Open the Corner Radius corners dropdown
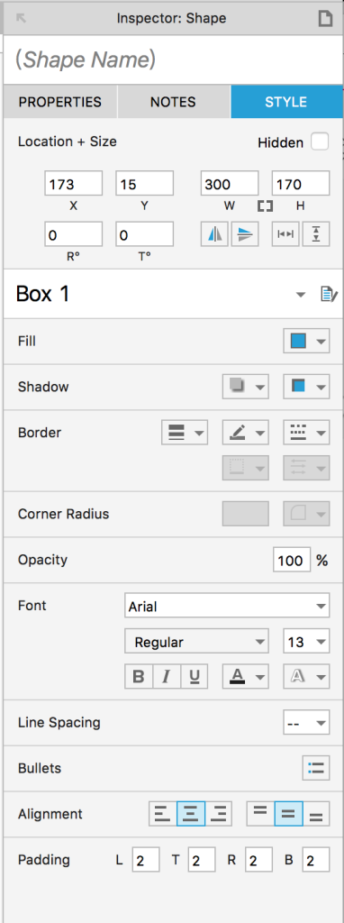 click(306, 514)
